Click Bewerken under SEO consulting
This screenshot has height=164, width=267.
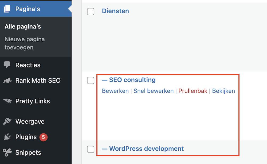[x=115, y=91]
